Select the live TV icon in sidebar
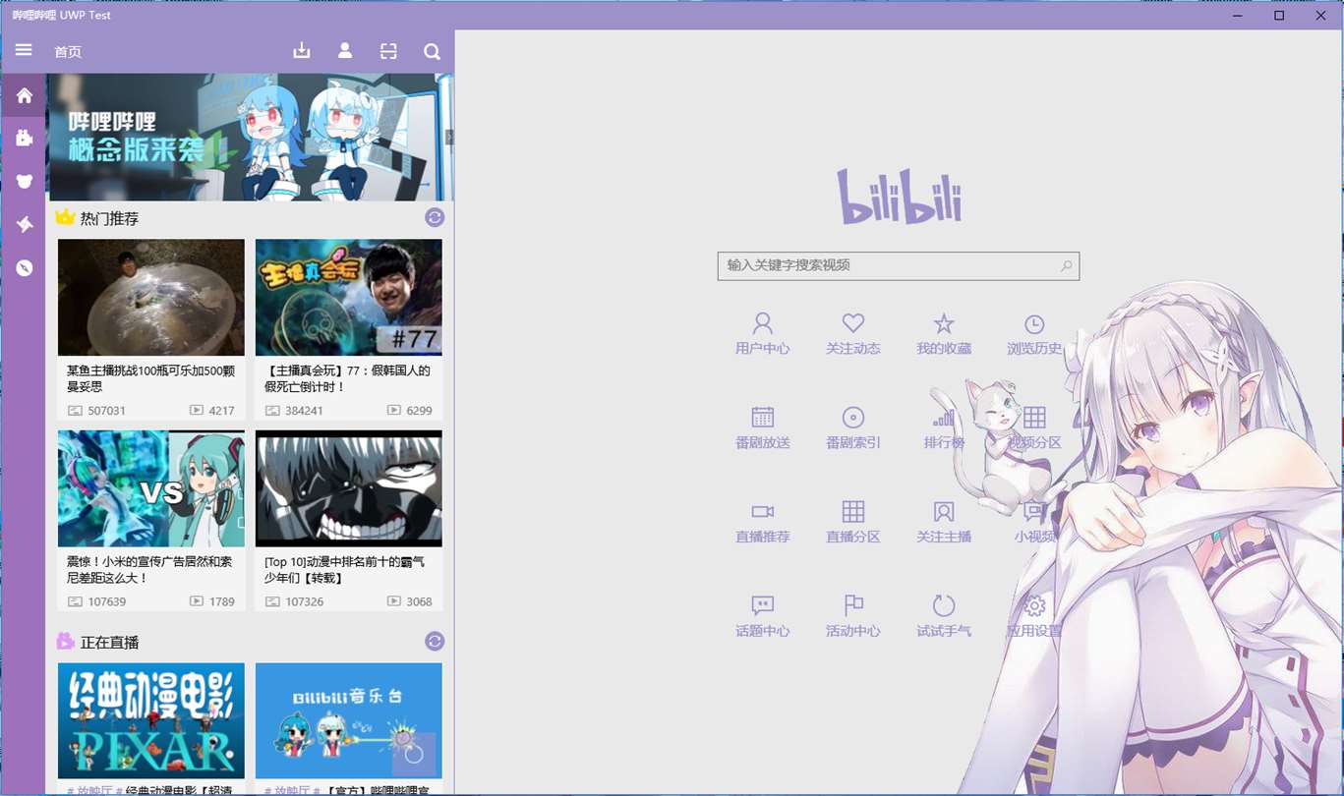The width and height of the screenshot is (1344, 796). pyautogui.click(x=24, y=139)
